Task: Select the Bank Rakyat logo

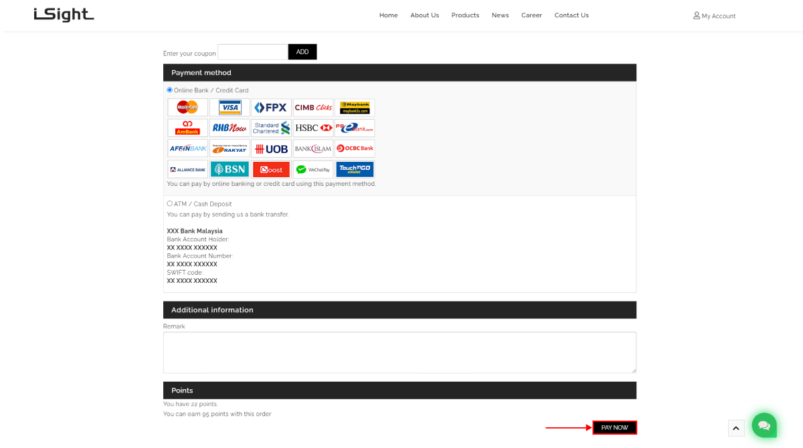Action: [230, 148]
